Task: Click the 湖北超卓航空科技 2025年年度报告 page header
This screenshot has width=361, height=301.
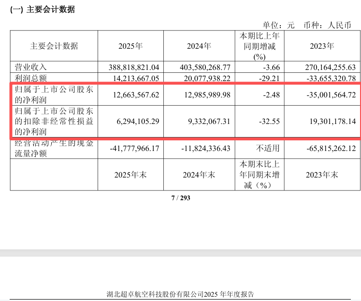Action: coord(180,294)
